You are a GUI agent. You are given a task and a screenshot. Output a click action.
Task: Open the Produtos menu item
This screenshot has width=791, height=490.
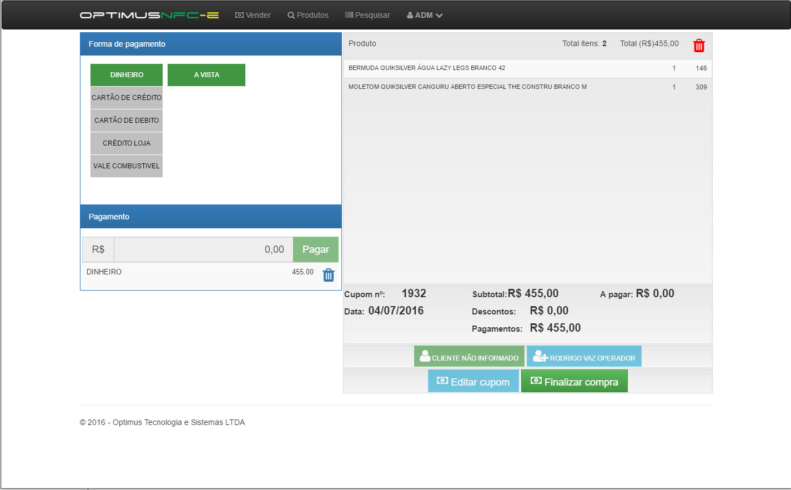[308, 15]
